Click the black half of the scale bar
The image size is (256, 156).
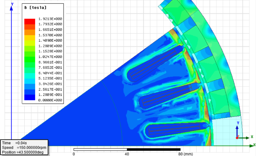click(x=154, y=150)
